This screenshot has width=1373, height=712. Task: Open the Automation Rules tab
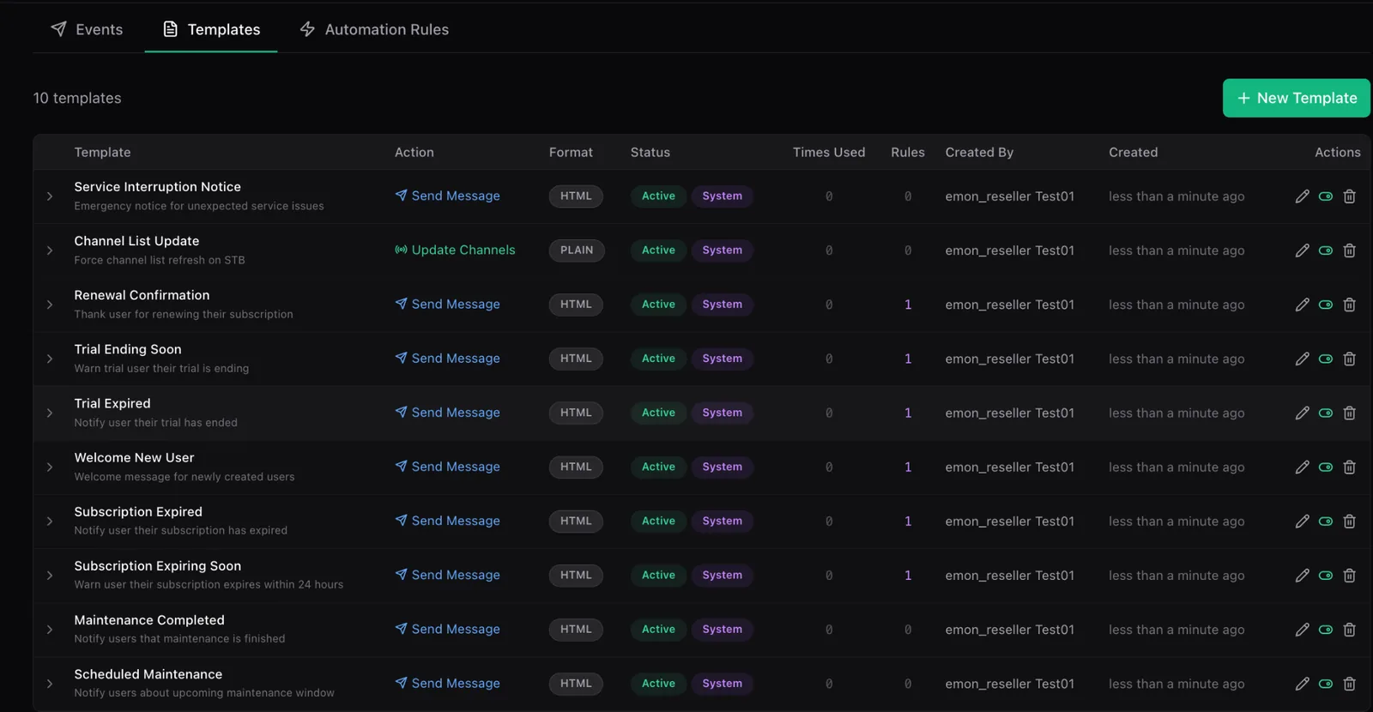(374, 29)
